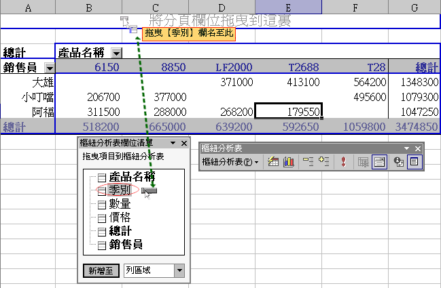The height and width of the screenshot is (288, 441).
Task: Click the Format Report icon in pivot toolbar
Action: 272,162
